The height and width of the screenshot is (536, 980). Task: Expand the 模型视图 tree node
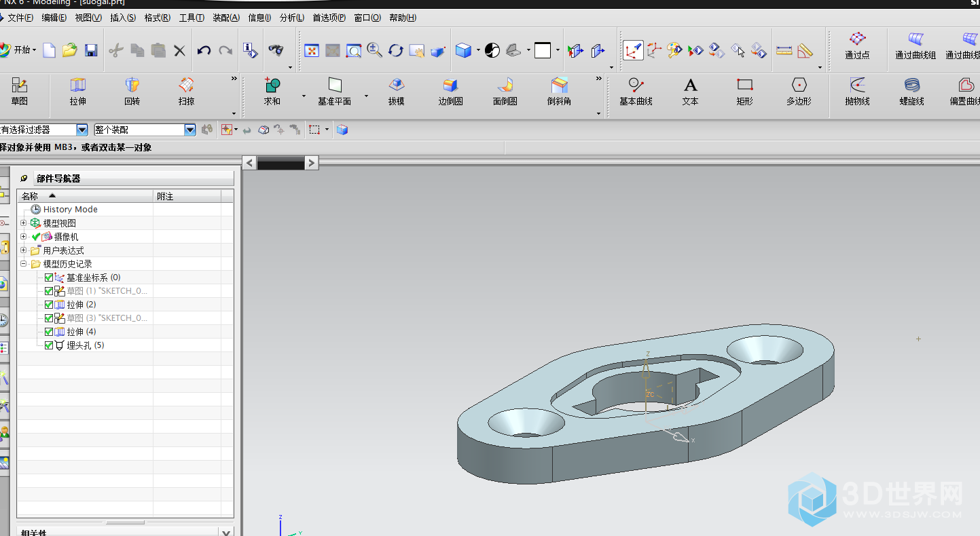[24, 223]
